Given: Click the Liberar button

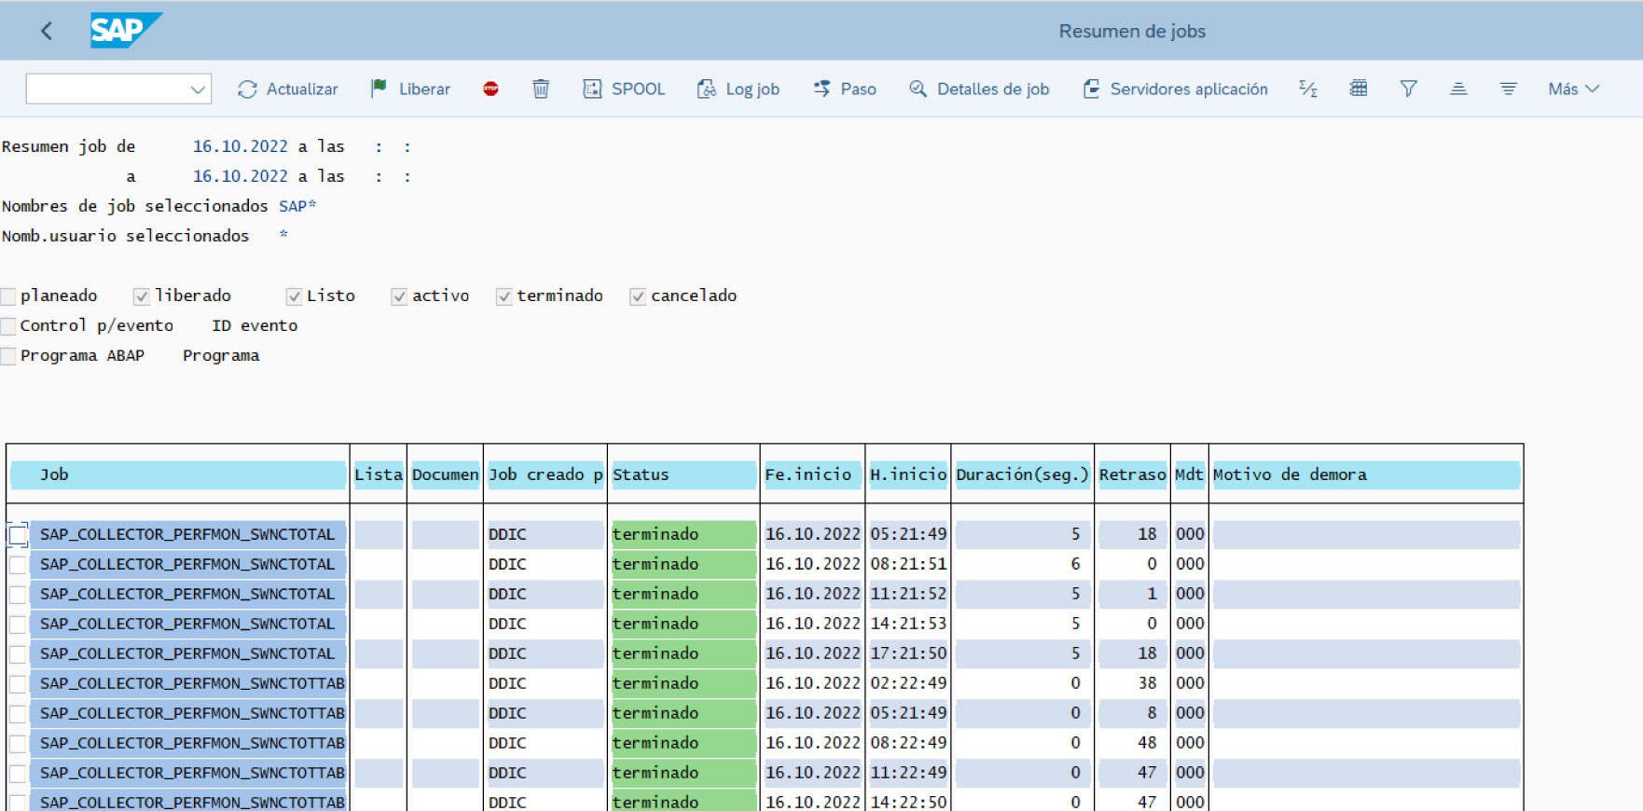Looking at the screenshot, I should point(410,89).
